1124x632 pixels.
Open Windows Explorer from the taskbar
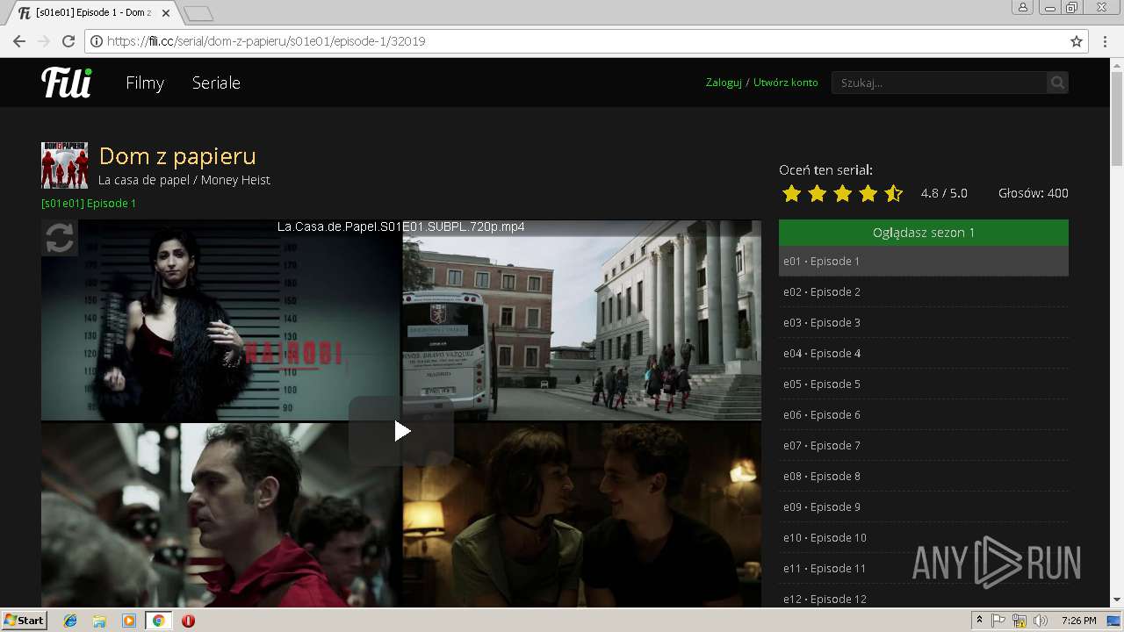click(99, 621)
